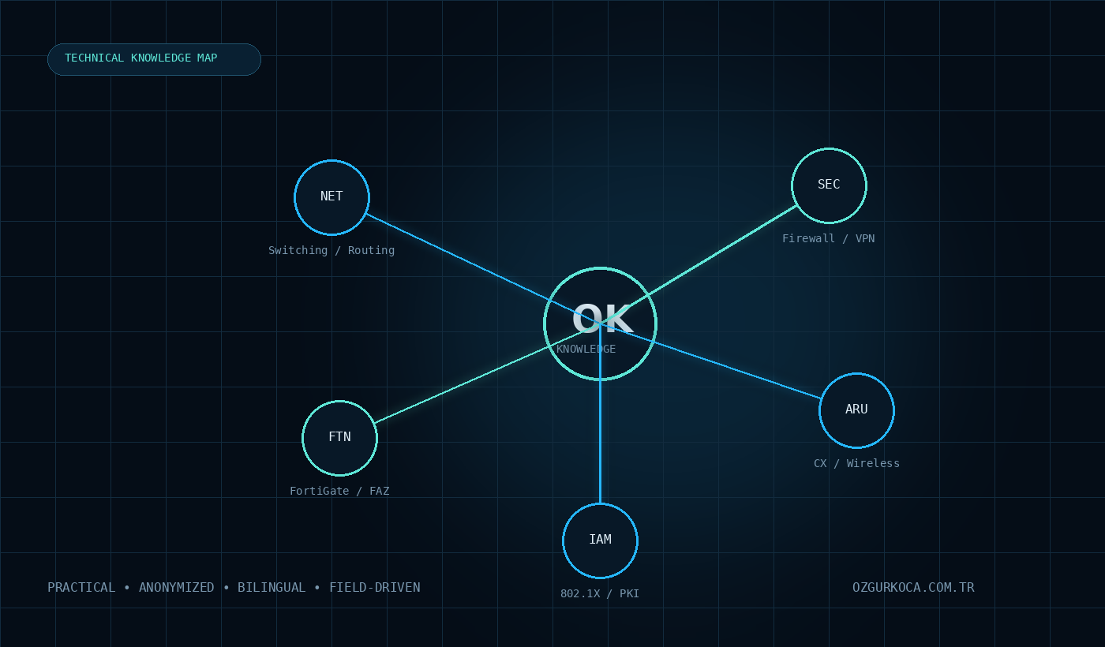This screenshot has width=1105, height=647.
Task: Click the FortiGate / FAZ label
Action: [339, 491]
